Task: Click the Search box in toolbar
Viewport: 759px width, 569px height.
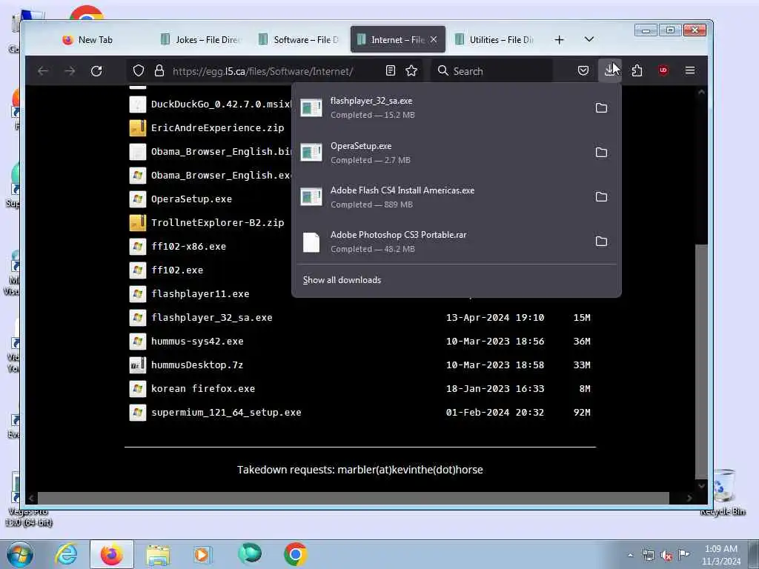Action: 491,71
